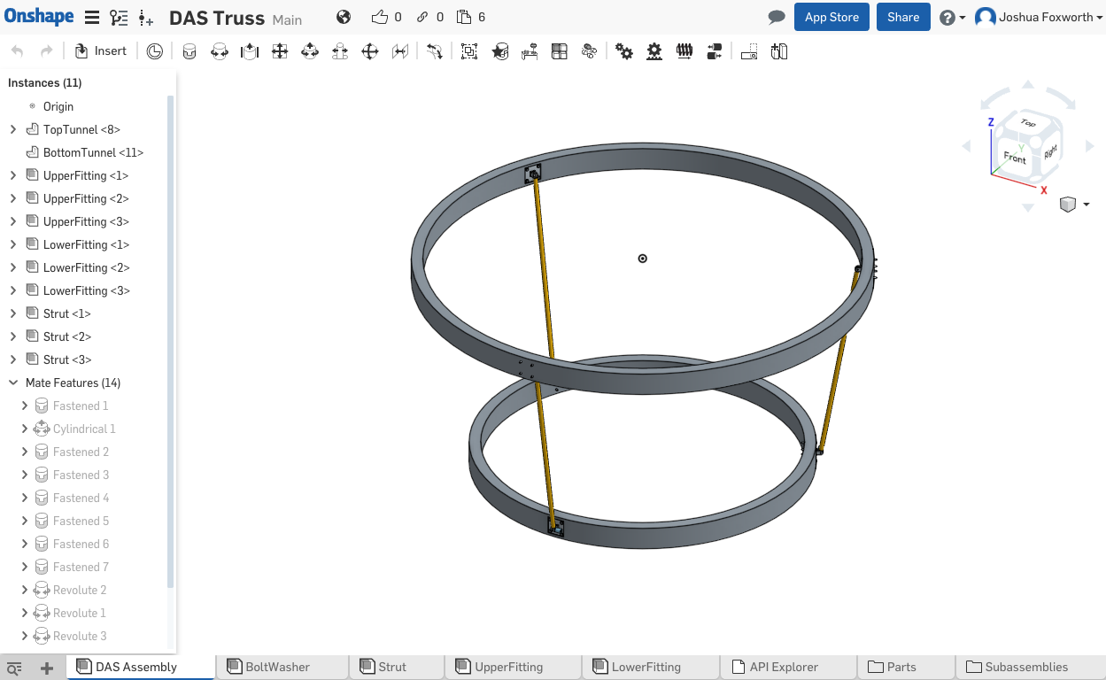Click the clock icon beside Insert
The height and width of the screenshot is (680, 1106).
tap(155, 51)
